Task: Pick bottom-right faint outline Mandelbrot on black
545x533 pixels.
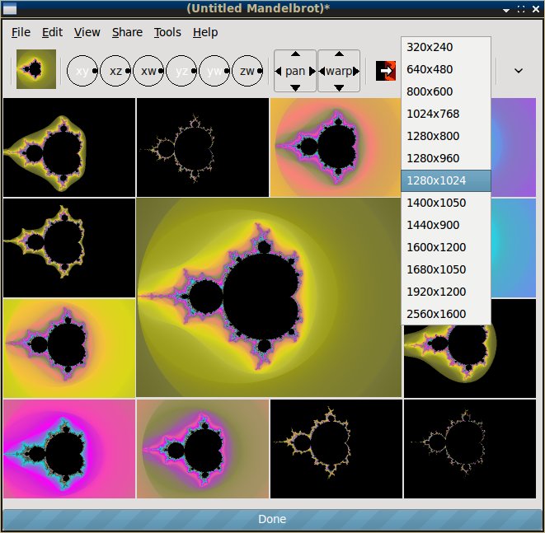Action: 470,449
